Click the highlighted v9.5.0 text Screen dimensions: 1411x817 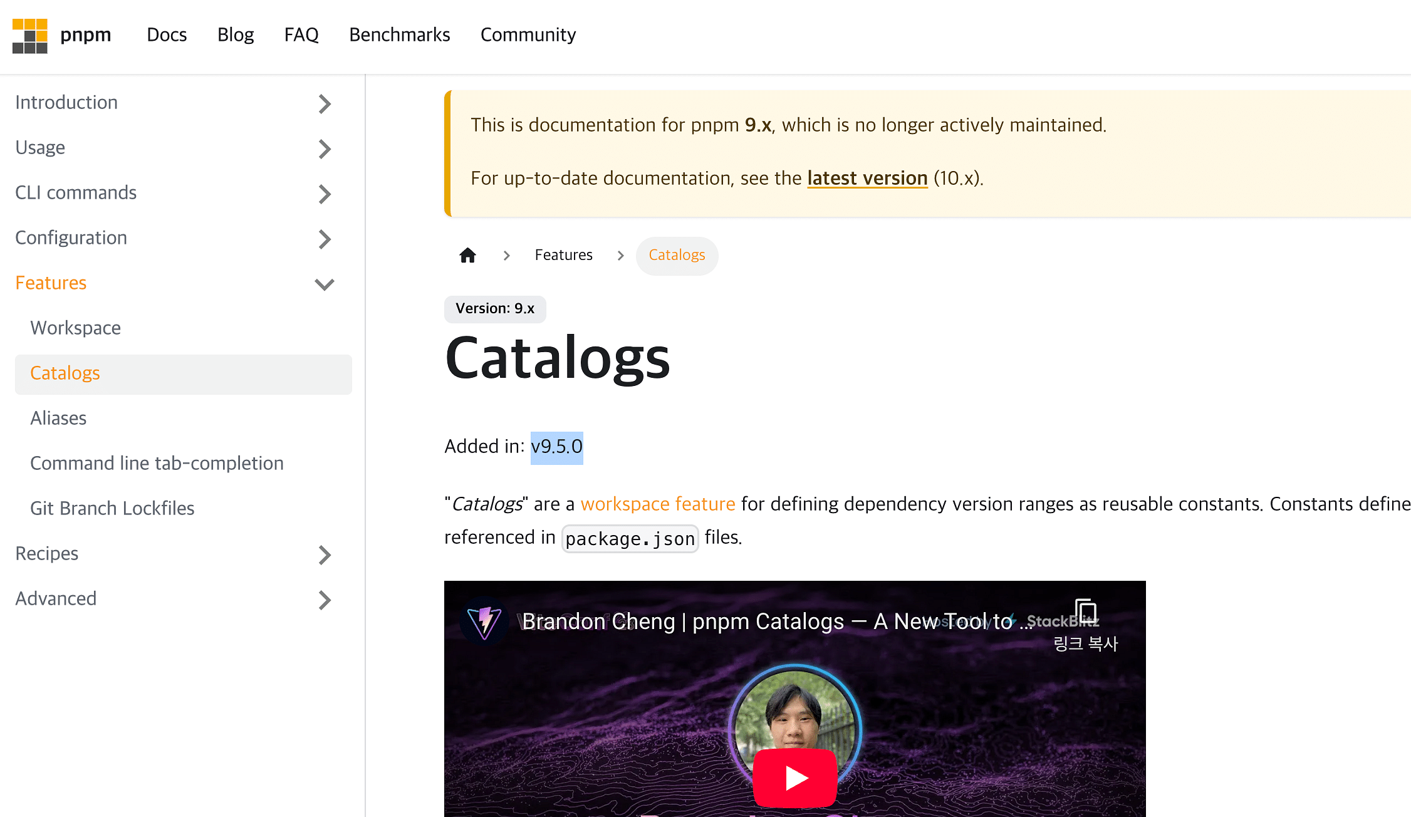tap(556, 447)
